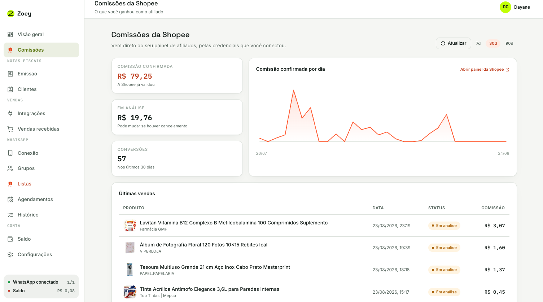Viewport: 543px width, 302px height.
Task: Click the Agendamentos calendar icon
Action: (10, 200)
